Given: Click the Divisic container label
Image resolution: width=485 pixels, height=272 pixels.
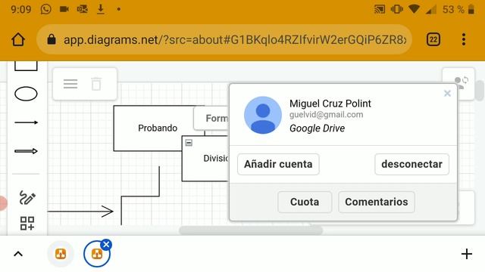Looking at the screenshot, I should (x=216, y=158).
